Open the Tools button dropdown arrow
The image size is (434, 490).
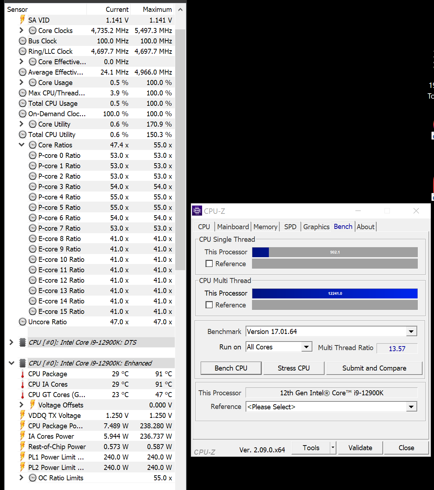coord(333,448)
